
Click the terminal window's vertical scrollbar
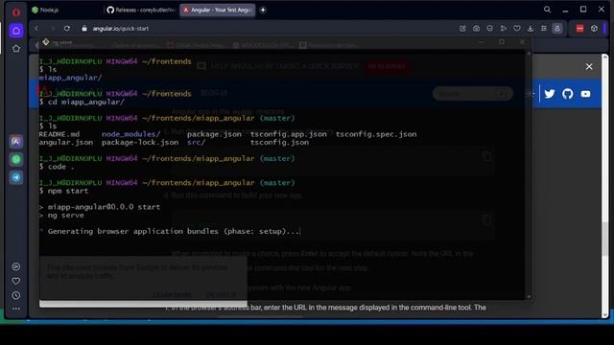click(529, 174)
